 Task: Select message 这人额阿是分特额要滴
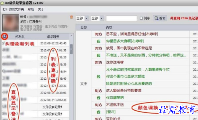point(124,91)
